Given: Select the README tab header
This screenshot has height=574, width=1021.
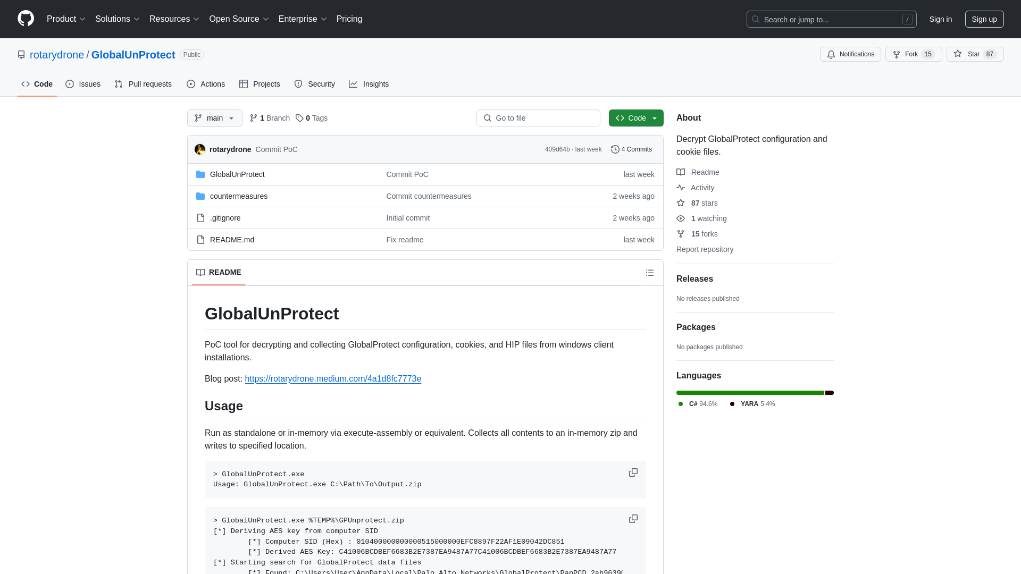Looking at the screenshot, I should tap(219, 272).
